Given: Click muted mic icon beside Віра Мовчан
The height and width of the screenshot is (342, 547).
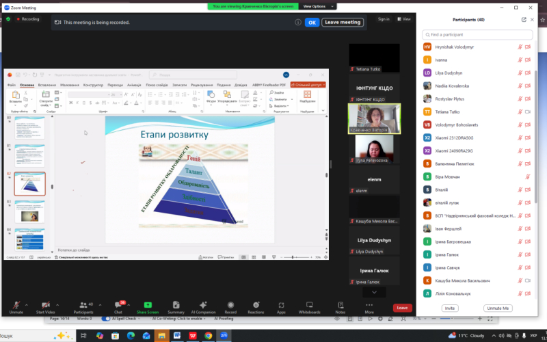Looking at the screenshot, I should coord(528,177).
